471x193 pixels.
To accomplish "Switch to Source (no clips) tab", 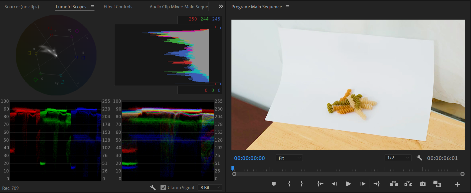I will coord(22,7).
